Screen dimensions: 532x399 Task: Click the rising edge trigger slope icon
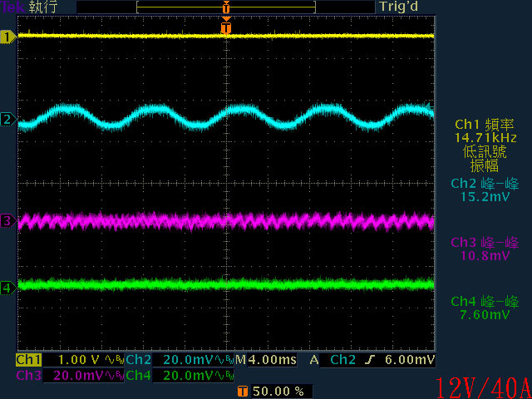click(x=370, y=360)
